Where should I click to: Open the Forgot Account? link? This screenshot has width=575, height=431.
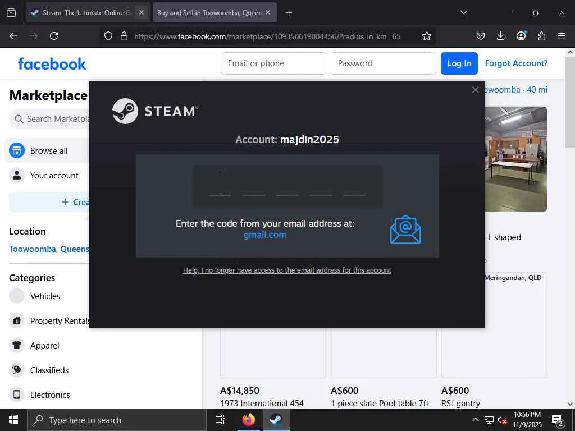coord(516,63)
